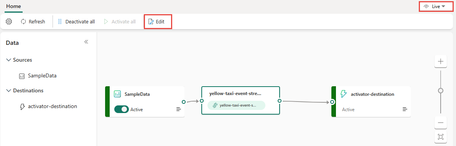Image resolution: width=456 pixels, height=146 pixels.
Task: Click the chart icon beside SampleData in tree
Action: point(22,76)
